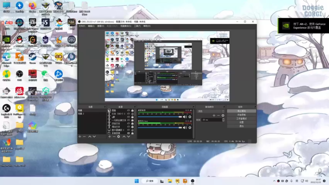329x185 pixels.
Task: Mute the 桌面音频 speaker icon
Action: (x=185, y=117)
